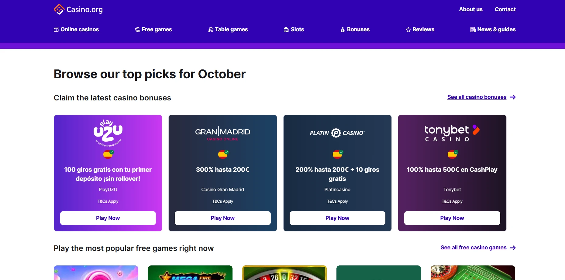The image size is (565, 280).
Task: Open the Bonuses navigation menu
Action: coord(355,29)
